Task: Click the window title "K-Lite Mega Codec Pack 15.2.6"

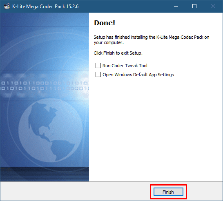Action: (x=45, y=7)
